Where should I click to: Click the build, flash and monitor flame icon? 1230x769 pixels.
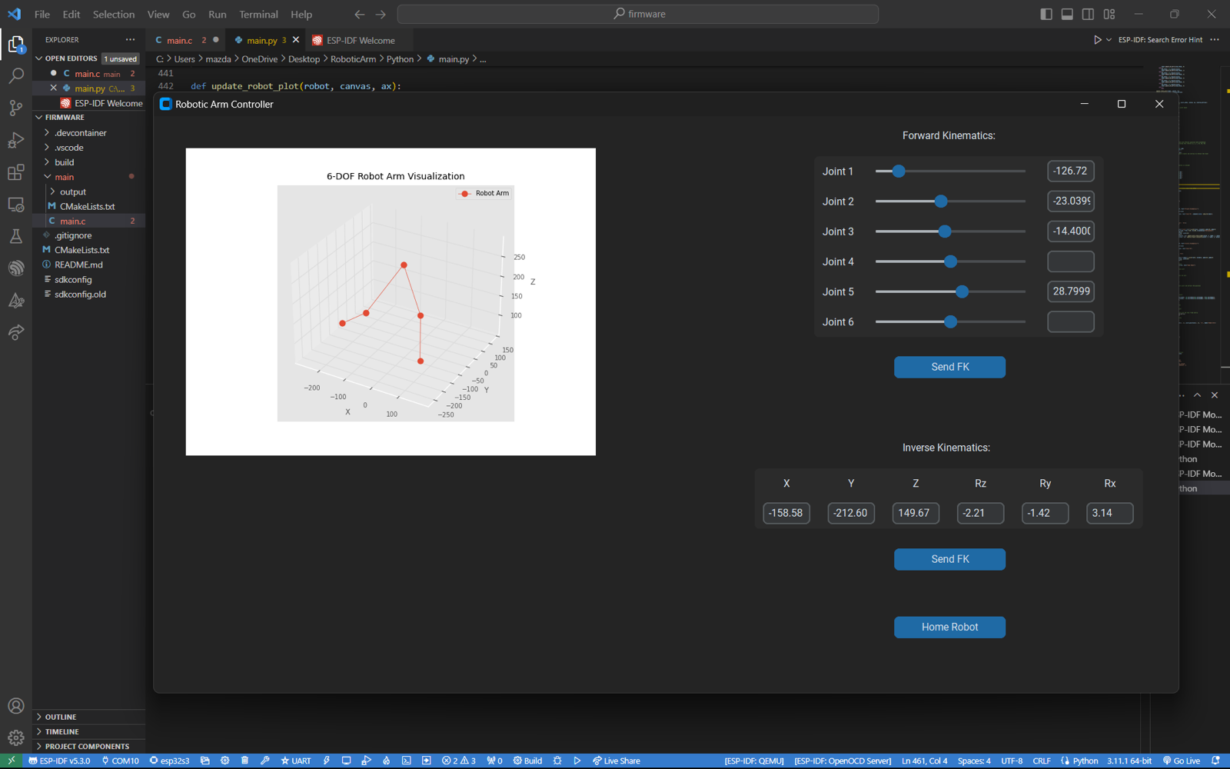click(x=387, y=761)
